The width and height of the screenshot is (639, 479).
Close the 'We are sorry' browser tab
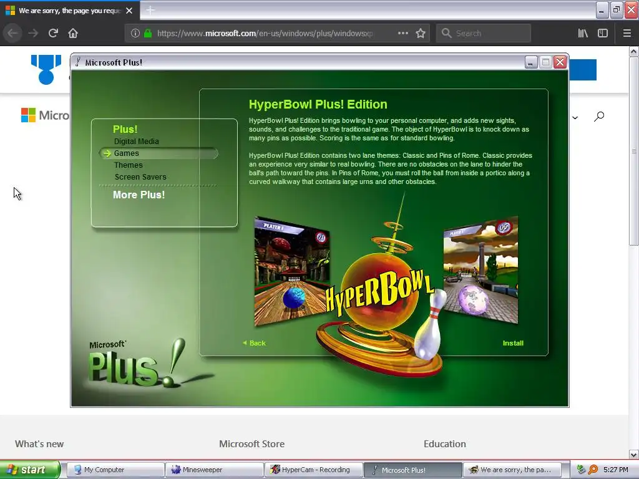(x=129, y=11)
